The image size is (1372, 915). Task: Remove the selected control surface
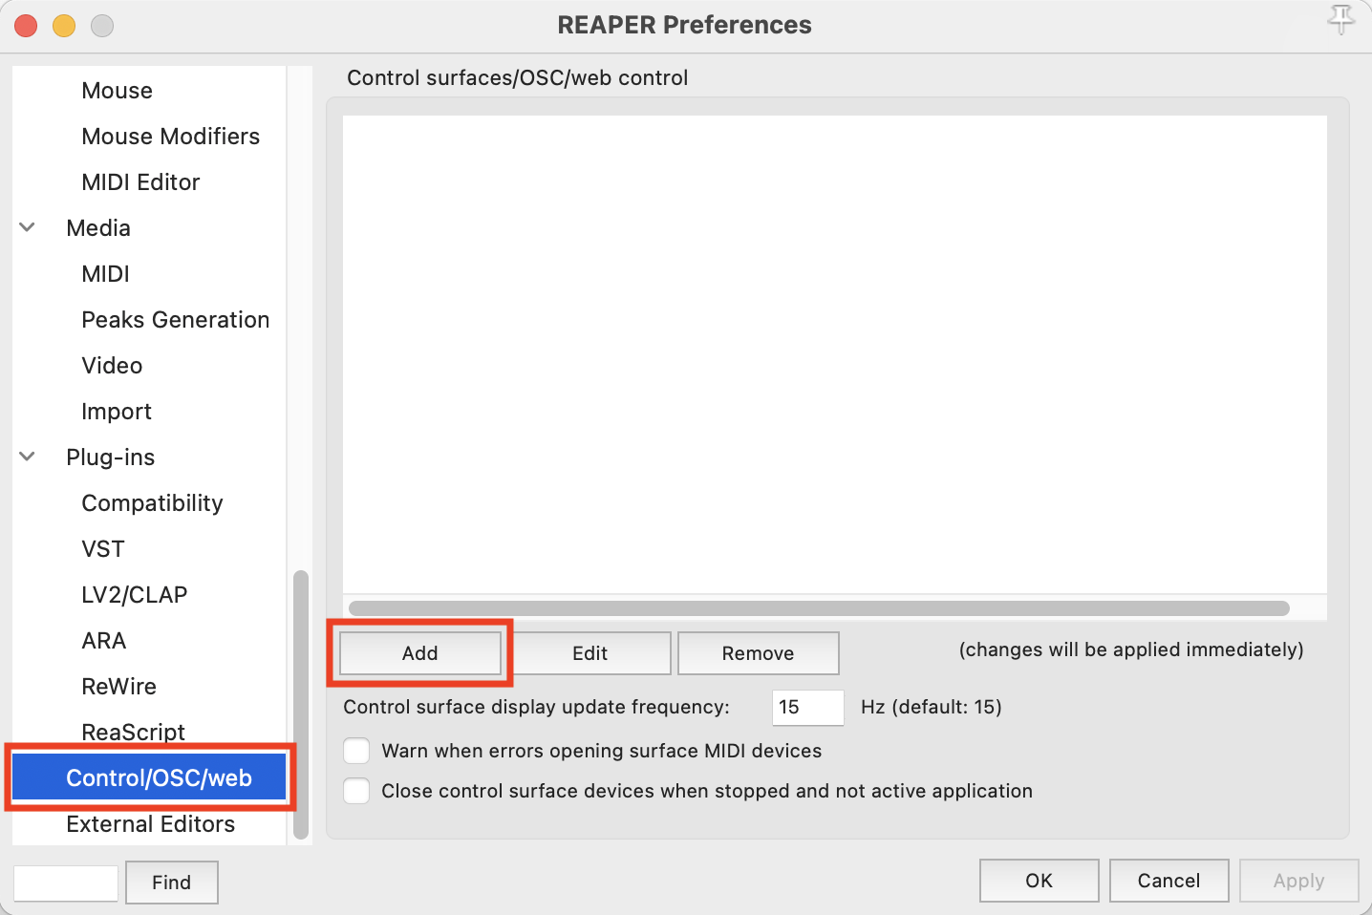click(x=759, y=653)
